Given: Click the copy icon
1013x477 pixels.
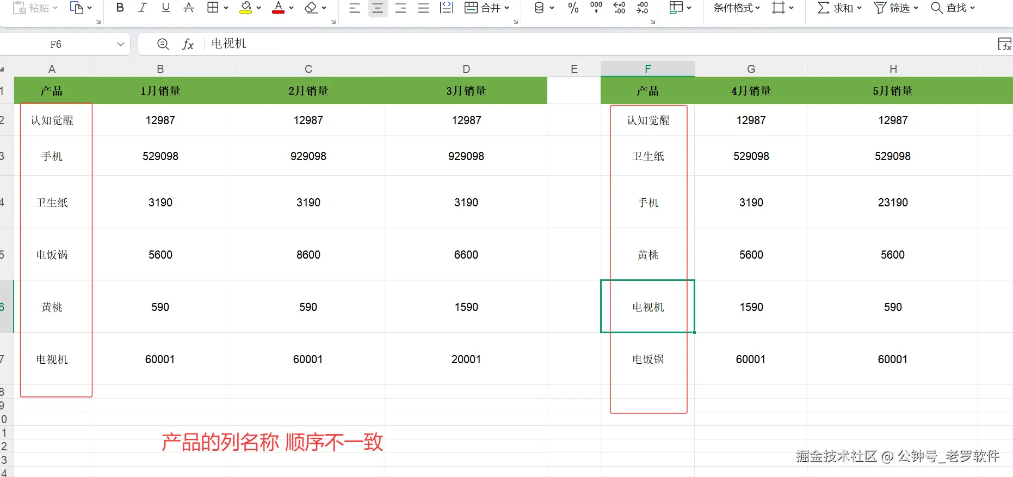Looking at the screenshot, I should click(x=77, y=8).
